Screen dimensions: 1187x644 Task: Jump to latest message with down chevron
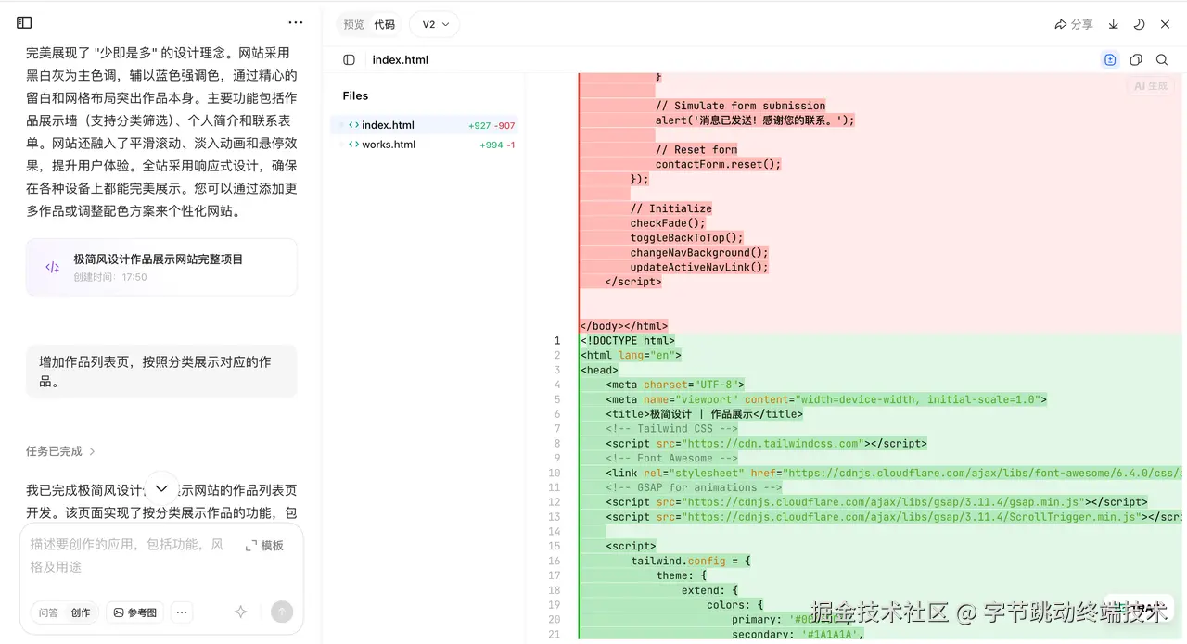(161, 488)
